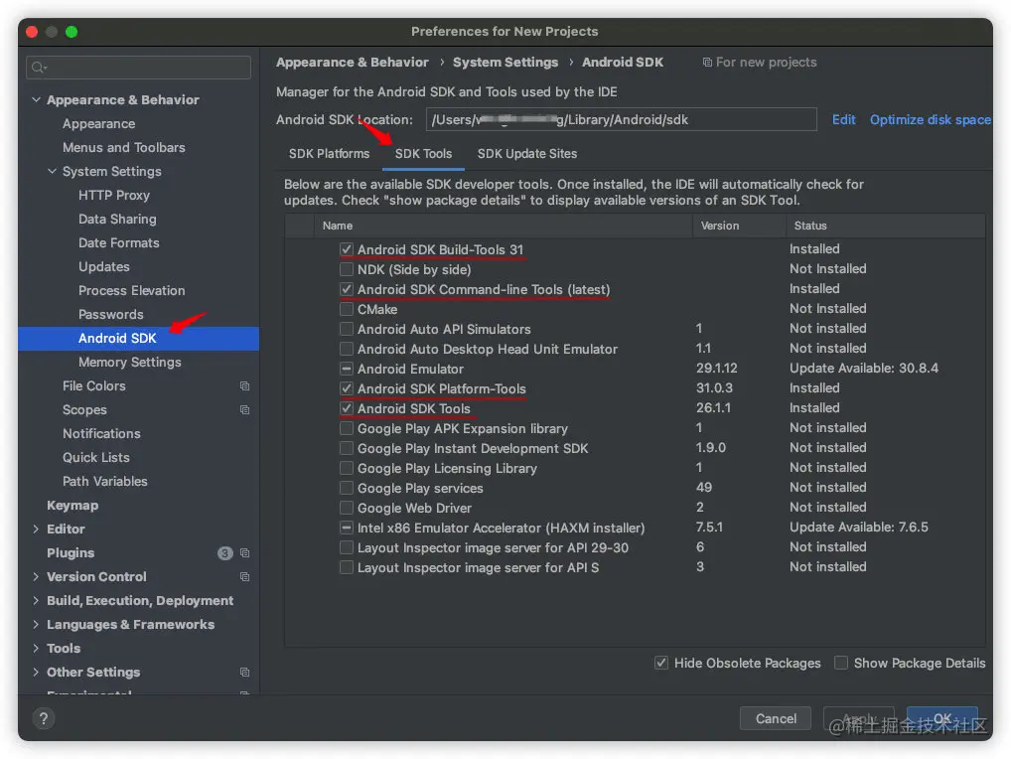This screenshot has width=1011, height=759.
Task: Expand Build, Execution, Deployment section
Action: [36, 600]
